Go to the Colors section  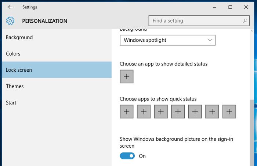(x=13, y=54)
